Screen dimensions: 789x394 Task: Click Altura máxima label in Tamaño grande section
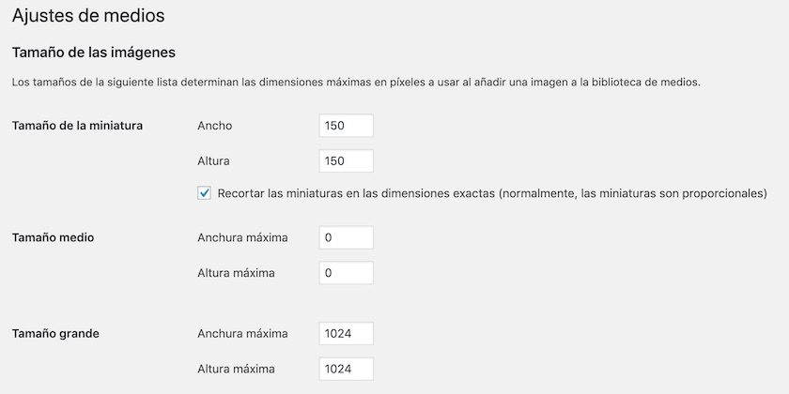point(237,369)
